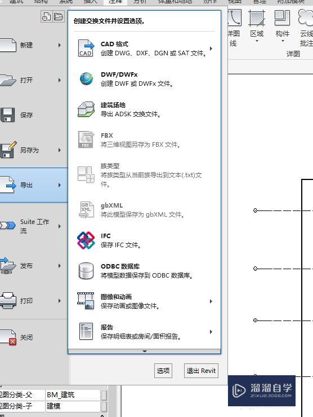This screenshot has height=417, width=313.
Task: Choose ODBC 数据库 export entry
Action: point(144,271)
